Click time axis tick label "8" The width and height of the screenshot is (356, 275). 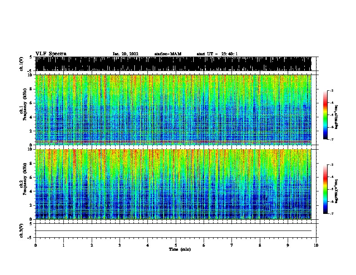(x=260, y=245)
